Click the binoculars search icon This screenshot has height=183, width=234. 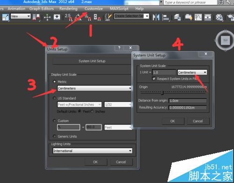pyautogui.click(x=221, y=2)
